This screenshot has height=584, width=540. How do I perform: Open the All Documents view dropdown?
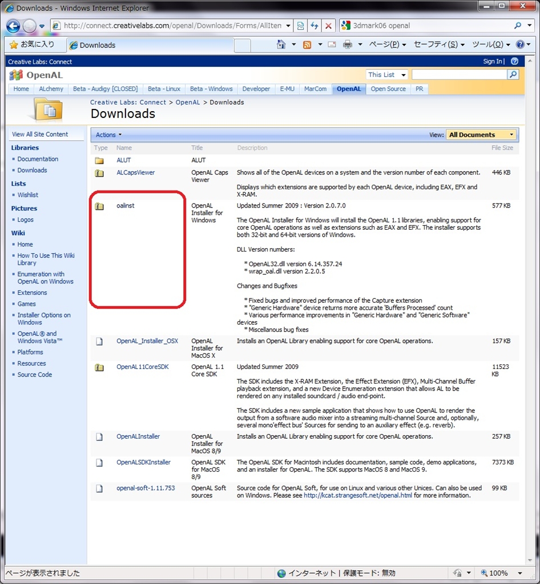point(481,135)
